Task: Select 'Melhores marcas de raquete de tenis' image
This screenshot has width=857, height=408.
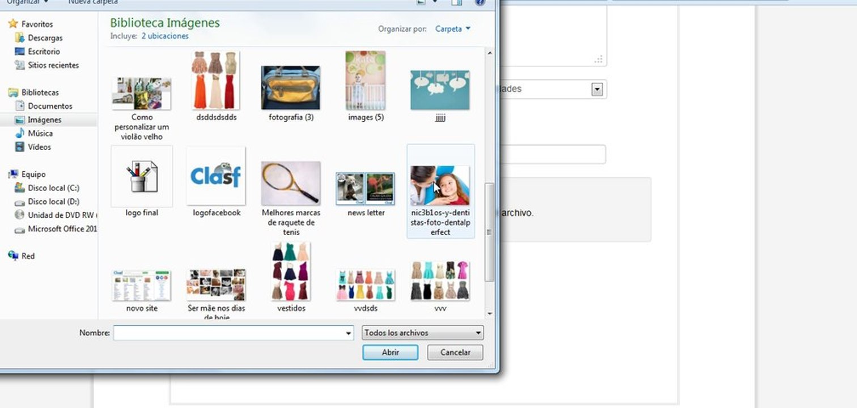Action: [291, 197]
